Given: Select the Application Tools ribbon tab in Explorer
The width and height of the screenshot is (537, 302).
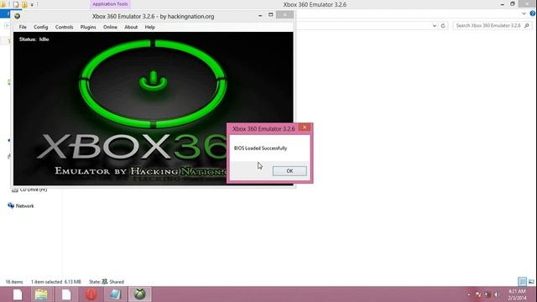Looking at the screenshot, I should click(x=110, y=4).
